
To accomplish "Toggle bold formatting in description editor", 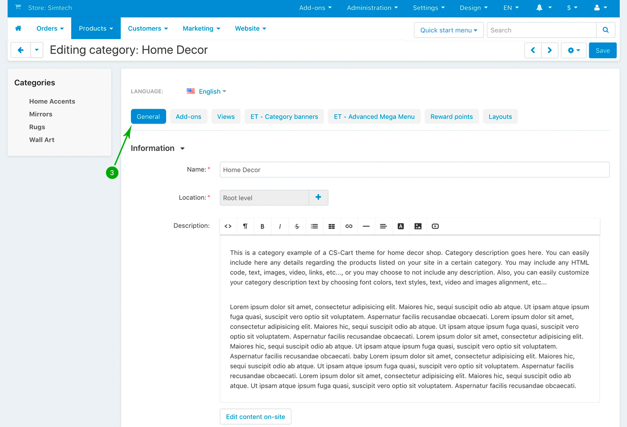I will coord(262,226).
